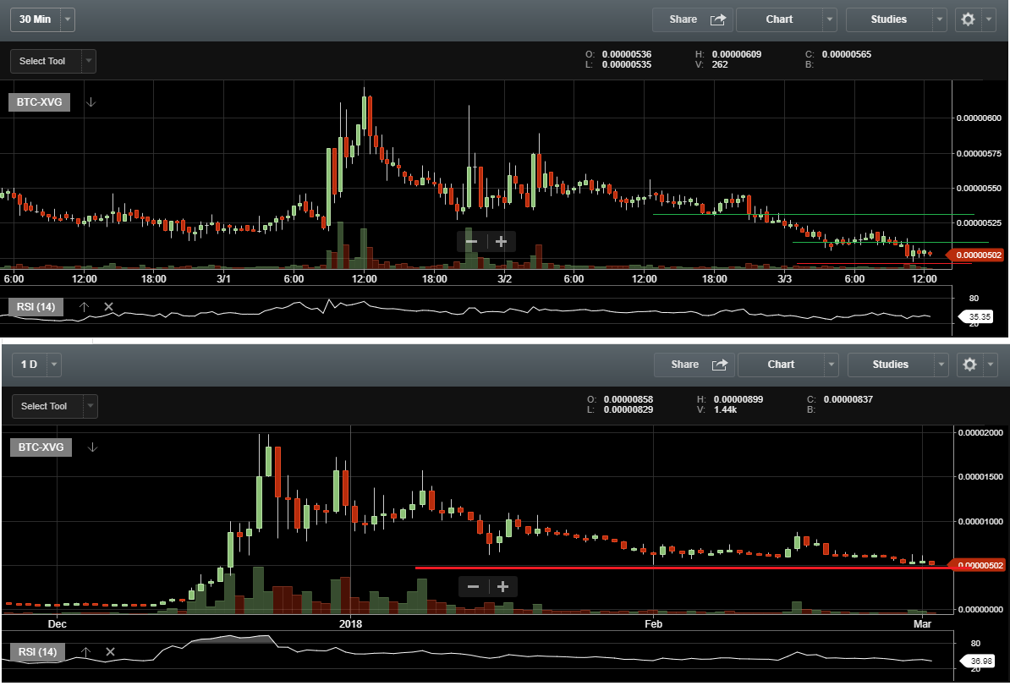The image size is (1010, 686).
Task: Click the volume value 1.44k
Action: [x=725, y=409]
